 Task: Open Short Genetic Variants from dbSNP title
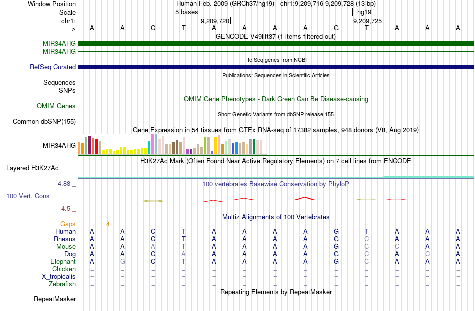276,114
